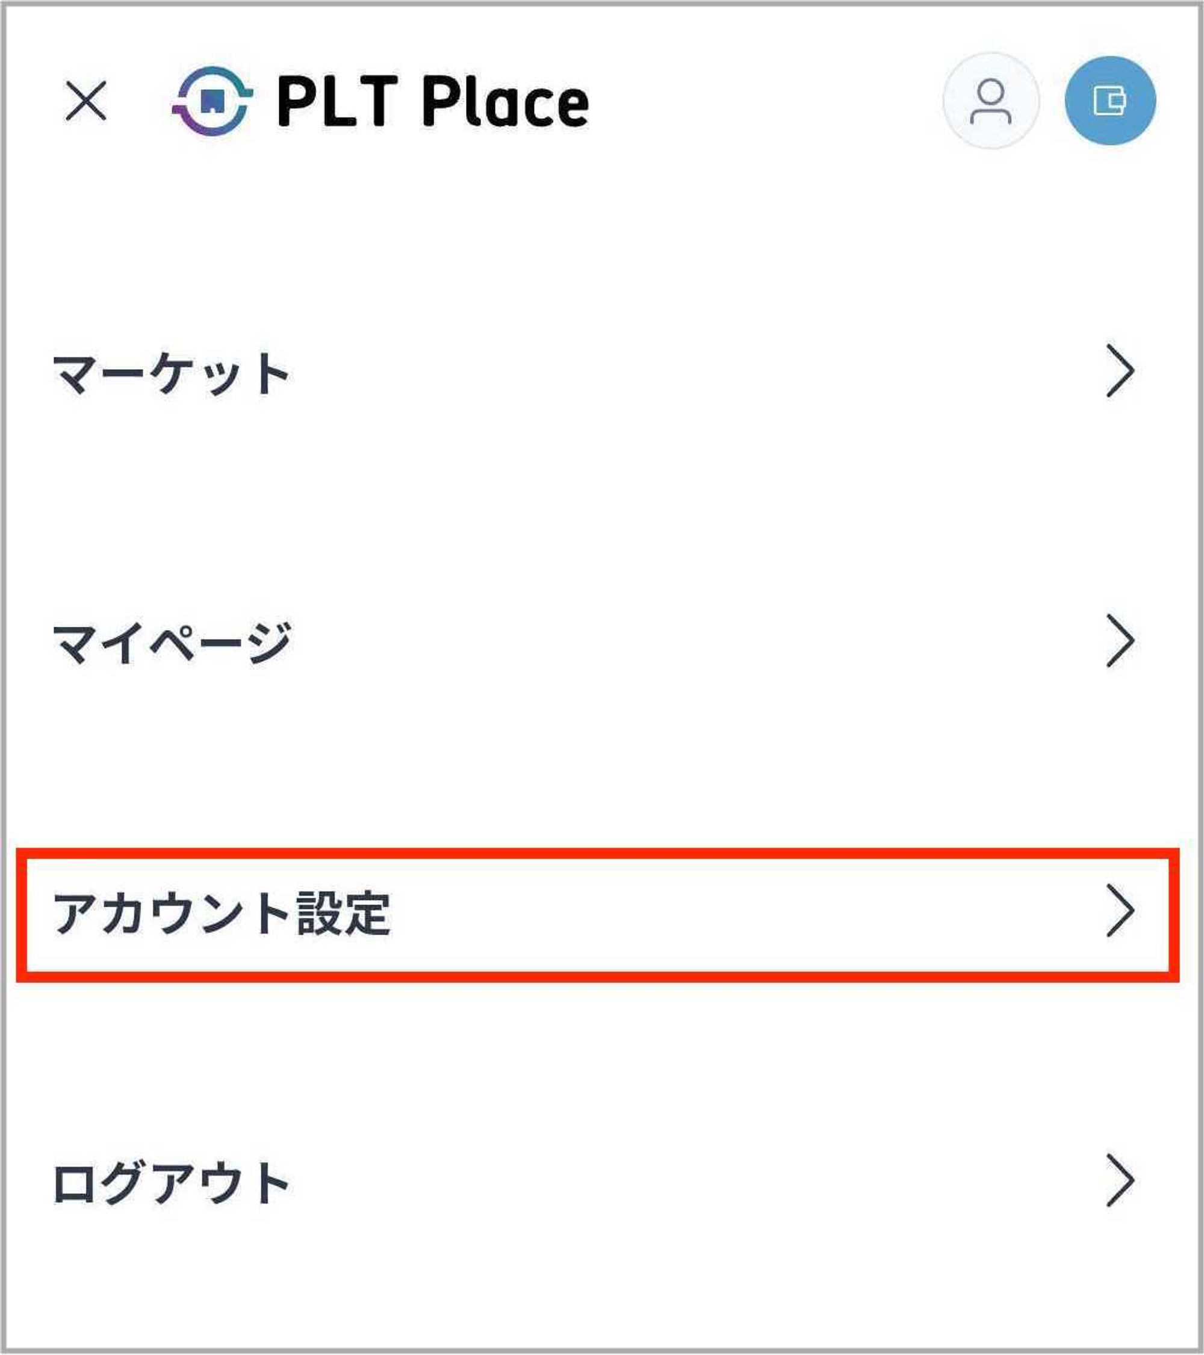Select the マーケット menu label

pos(171,374)
